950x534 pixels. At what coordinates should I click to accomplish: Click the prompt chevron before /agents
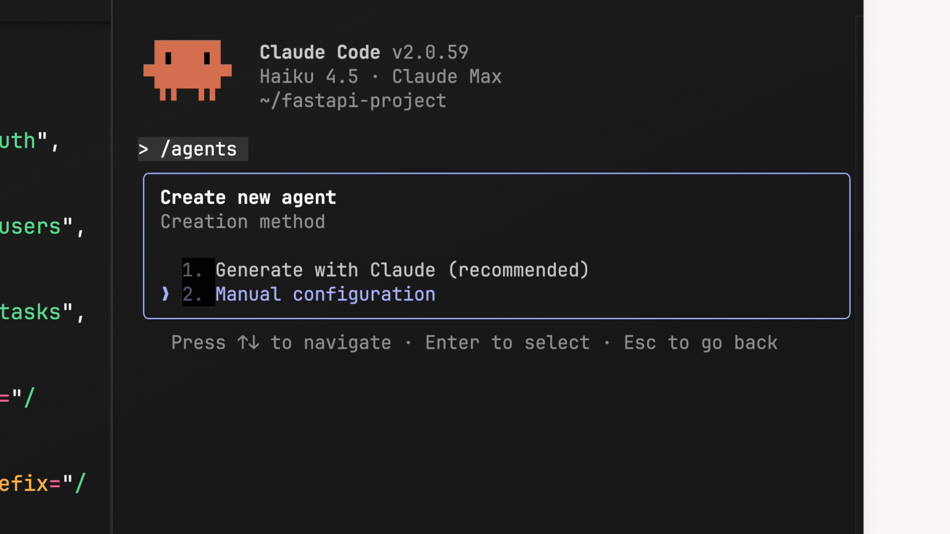click(x=143, y=149)
